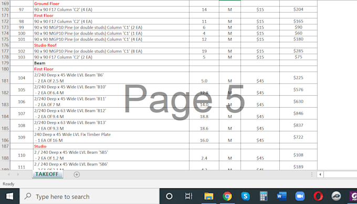Select the 'Ground Floor' heading cell
Viewport: 357px width, 204px height.
click(x=111, y=4)
